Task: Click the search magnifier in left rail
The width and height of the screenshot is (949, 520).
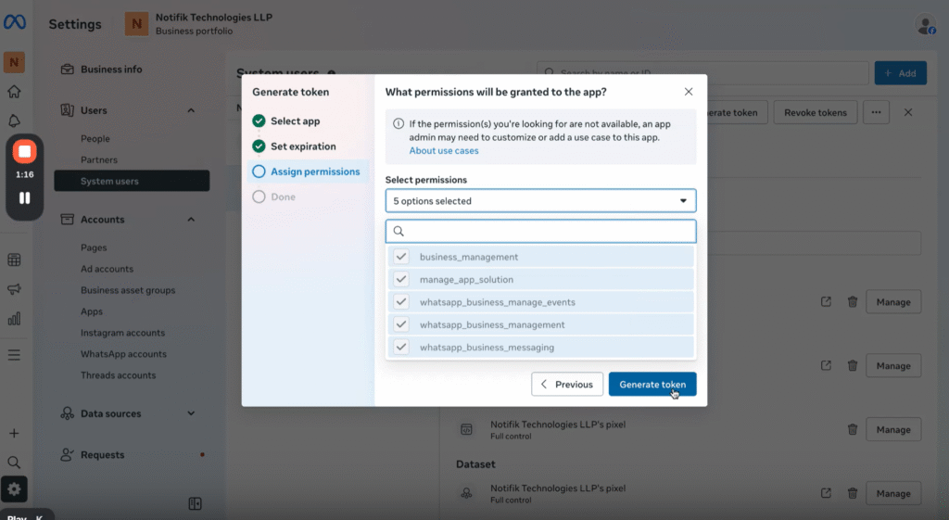Action: click(x=14, y=462)
